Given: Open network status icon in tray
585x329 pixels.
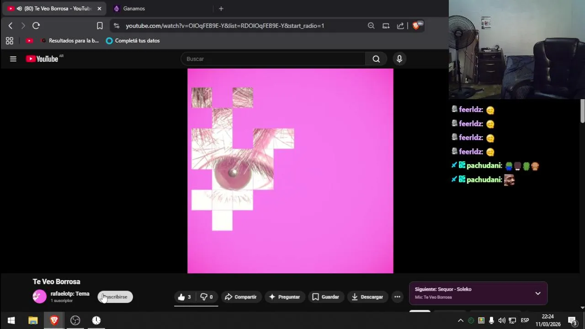Looking at the screenshot, I should (x=512, y=320).
